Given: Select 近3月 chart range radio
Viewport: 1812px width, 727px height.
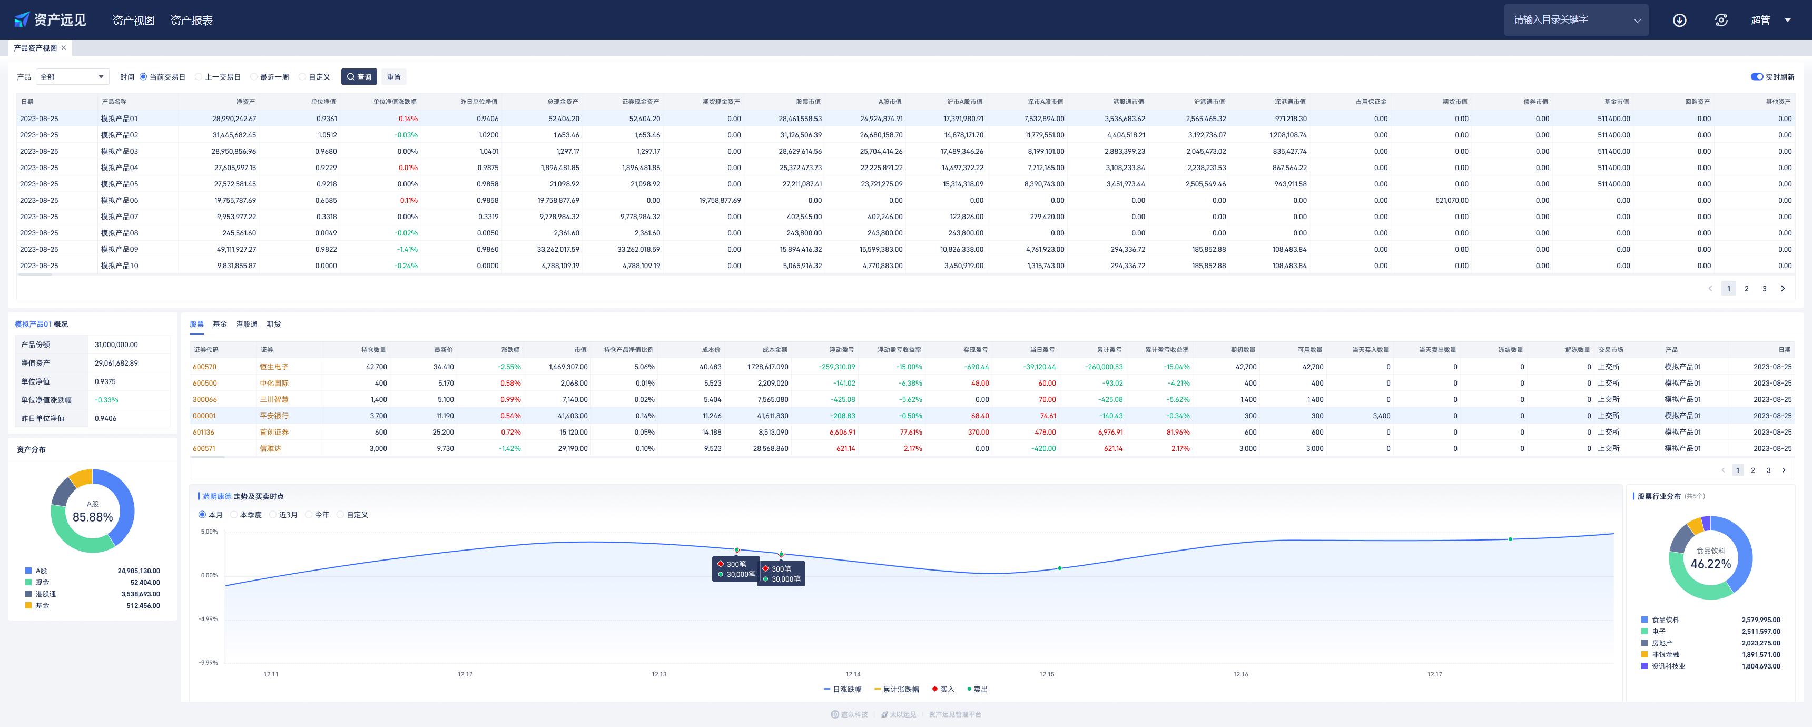Looking at the screenshot, I should tap(273, 515).
